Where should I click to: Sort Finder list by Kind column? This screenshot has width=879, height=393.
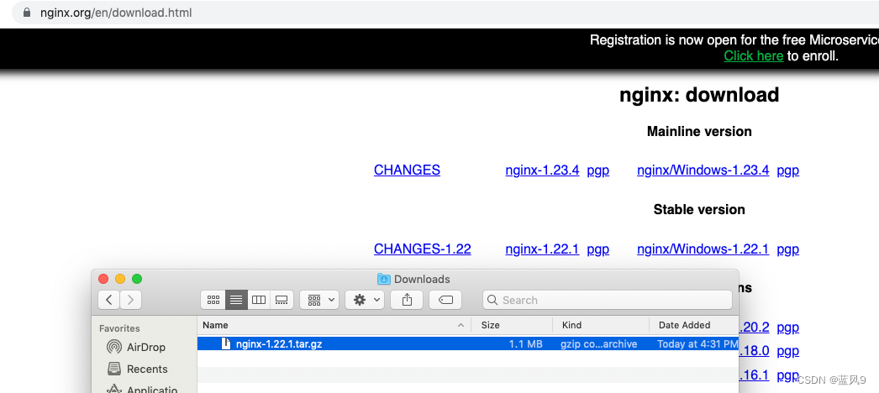(601, 325)
